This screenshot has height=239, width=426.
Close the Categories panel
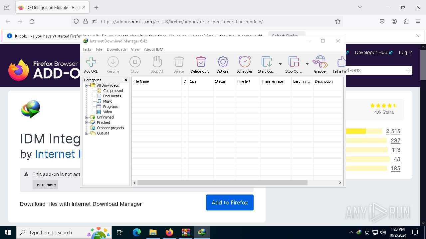[x=126, y=80]
